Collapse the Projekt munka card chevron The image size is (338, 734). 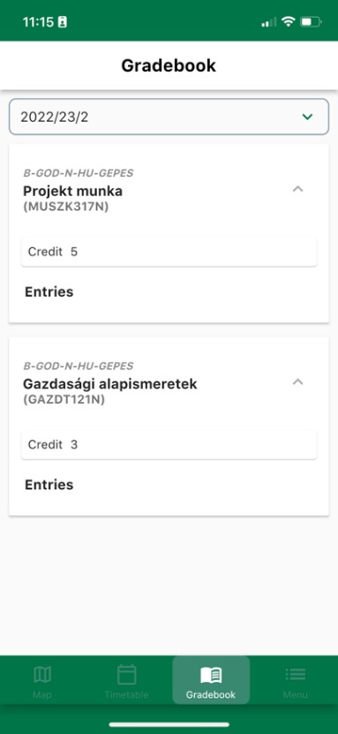pyautogui.click(x=297, y=189)
